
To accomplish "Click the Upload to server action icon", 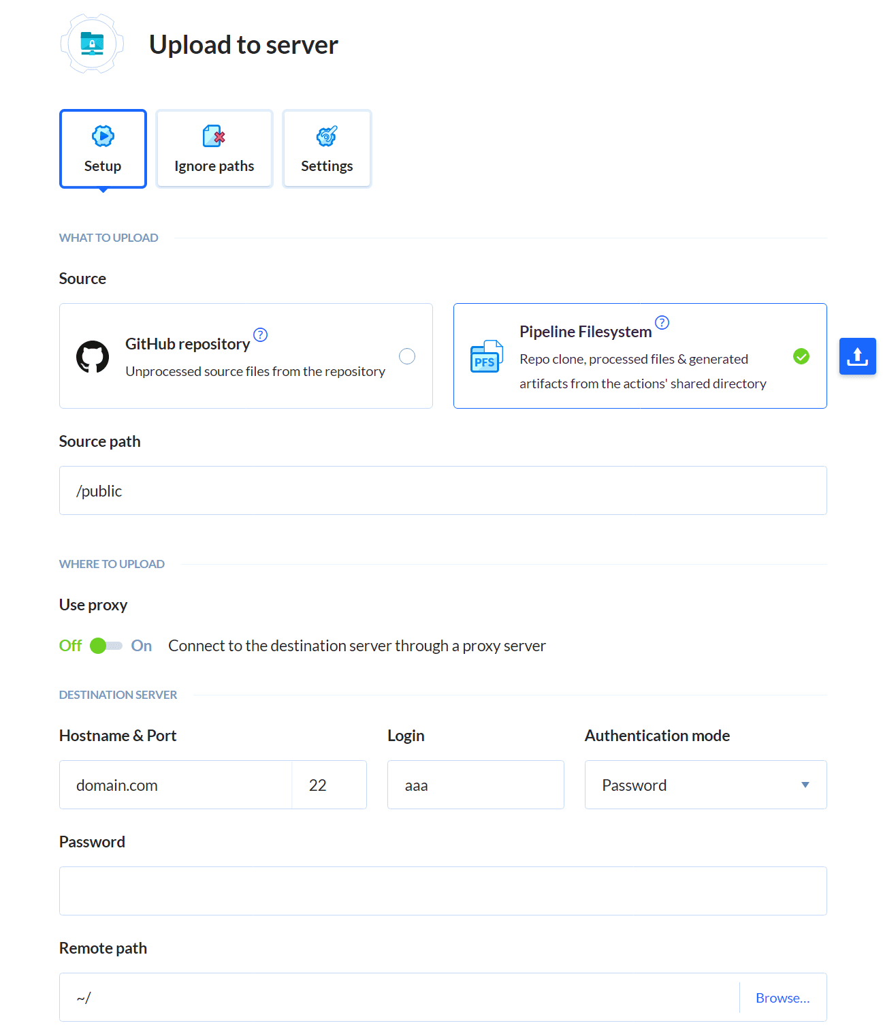I will tap(92, 44).
